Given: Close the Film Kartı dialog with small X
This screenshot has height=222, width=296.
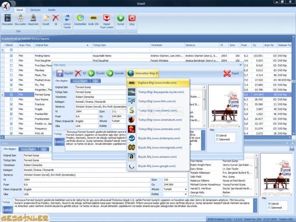Looking at the screenshot, I should (x=240, y=65).
